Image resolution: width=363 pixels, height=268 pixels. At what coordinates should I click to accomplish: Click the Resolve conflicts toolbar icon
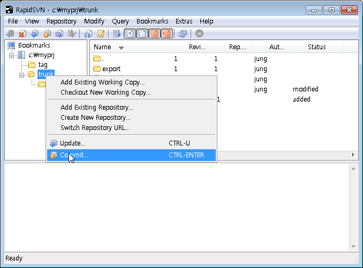pyautogui.click(x=72, y=34)
